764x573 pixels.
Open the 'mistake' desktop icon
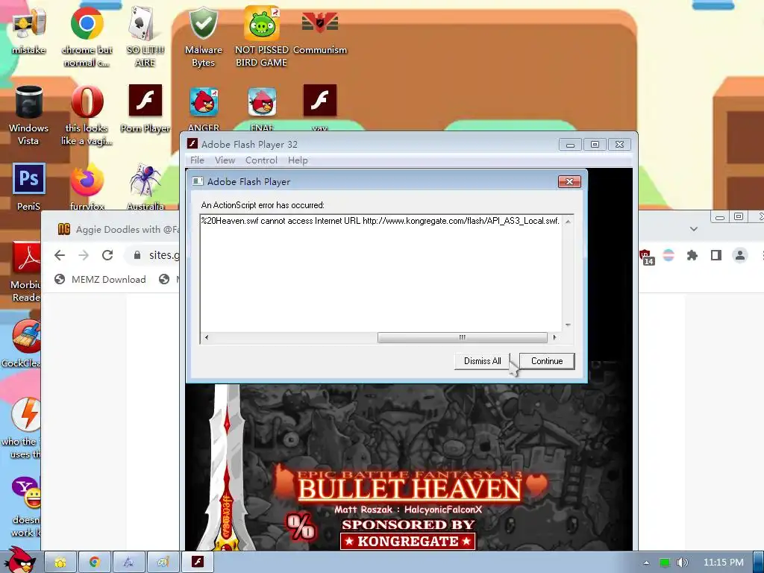click(x=28, y=29)
